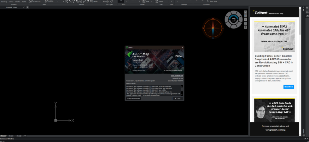The width and height of the screenshot is (309, 142).
Task: Toggle the Visibility option in Maps group
Action: tap(49, 1)
